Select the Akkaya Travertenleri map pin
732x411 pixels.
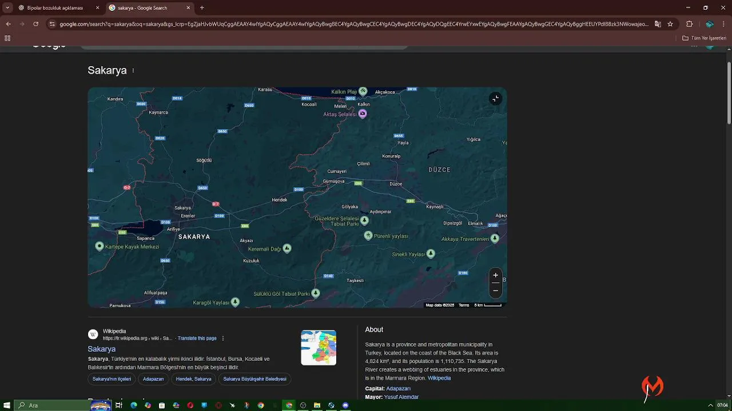pos(495,238)
